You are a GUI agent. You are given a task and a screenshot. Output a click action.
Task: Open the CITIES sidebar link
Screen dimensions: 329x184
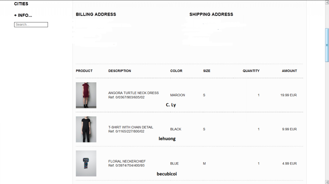point(21,4)
